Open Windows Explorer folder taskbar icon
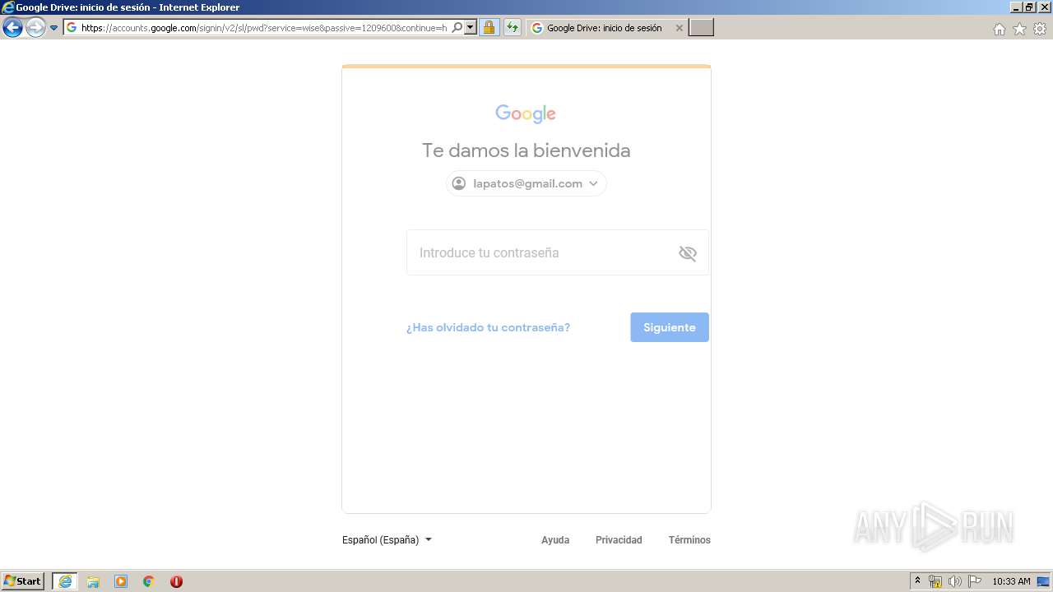This screenshot has width=1053, height=592. 93,581
